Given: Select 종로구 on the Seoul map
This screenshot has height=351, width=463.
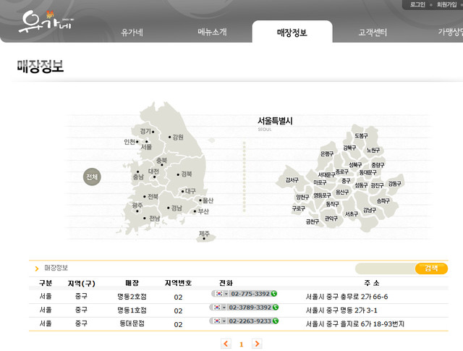Looking at the screenshot, I should 342,172.
